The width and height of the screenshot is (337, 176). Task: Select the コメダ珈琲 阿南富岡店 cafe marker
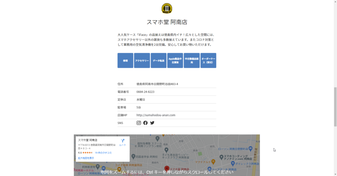point(119,169)
